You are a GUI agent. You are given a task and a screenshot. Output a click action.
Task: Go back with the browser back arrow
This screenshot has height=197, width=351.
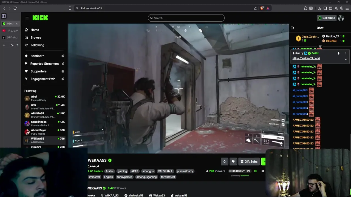(x=4, y=8)
